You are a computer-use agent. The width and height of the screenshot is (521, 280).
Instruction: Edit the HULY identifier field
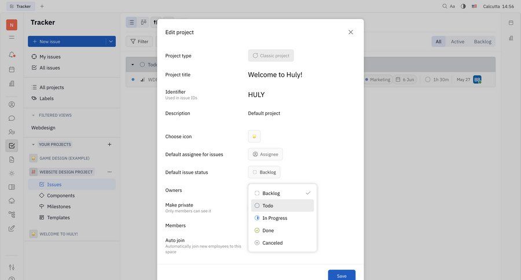pyautogui.click(x=256, y=95)
